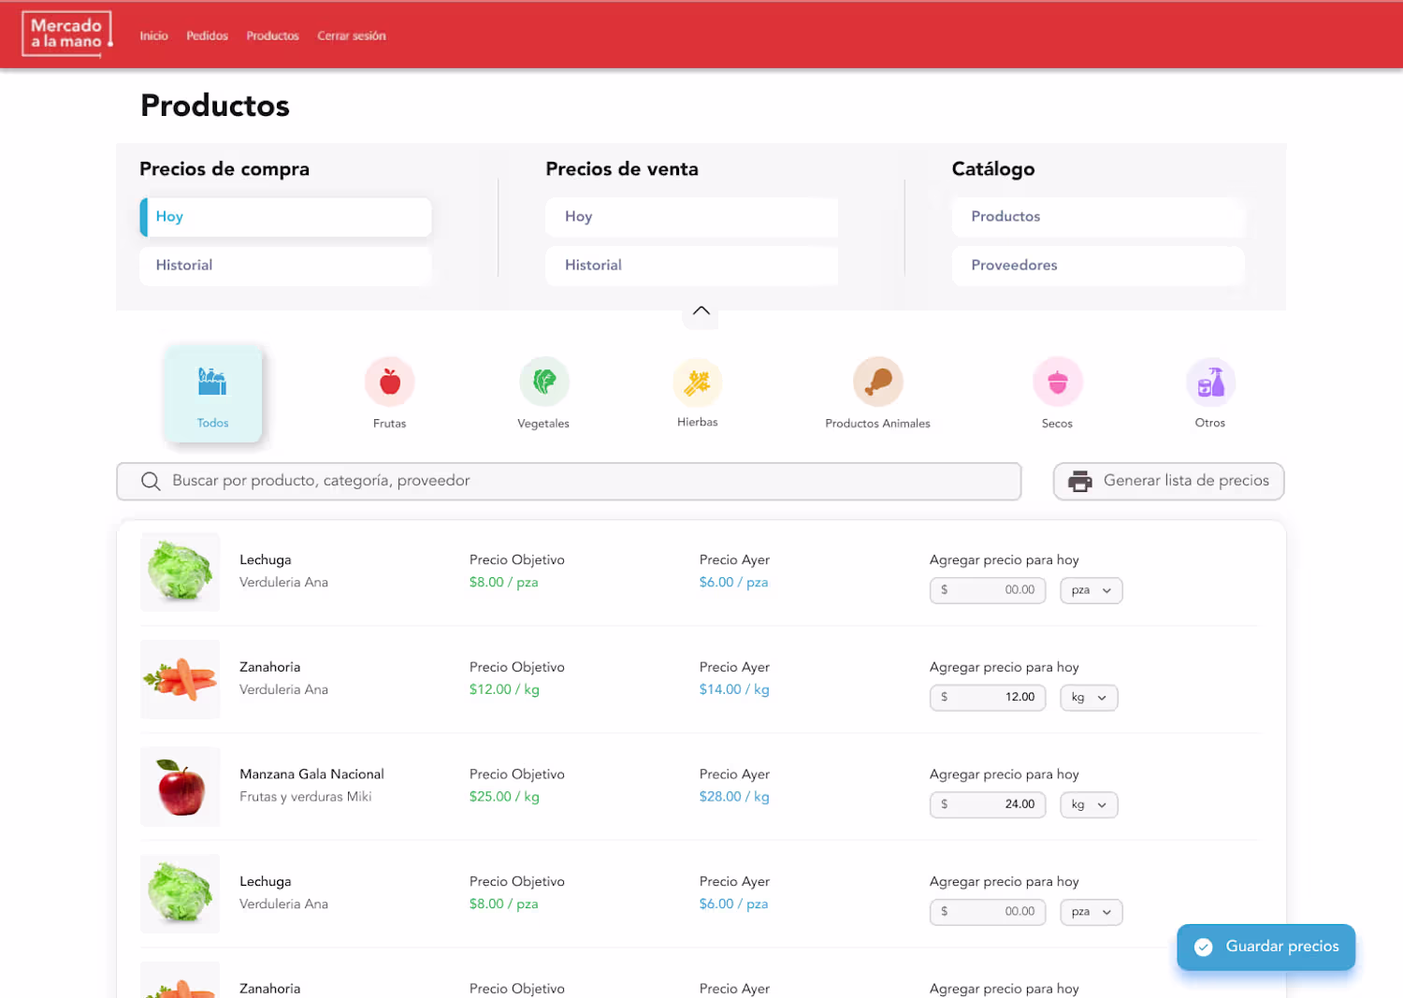Open the kg unit dropdown for Manzana Gala Nacional

coord(1089,804)
